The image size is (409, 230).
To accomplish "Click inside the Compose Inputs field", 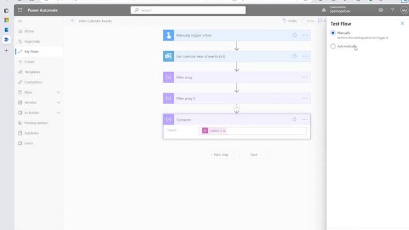I will tap(252, 130).
